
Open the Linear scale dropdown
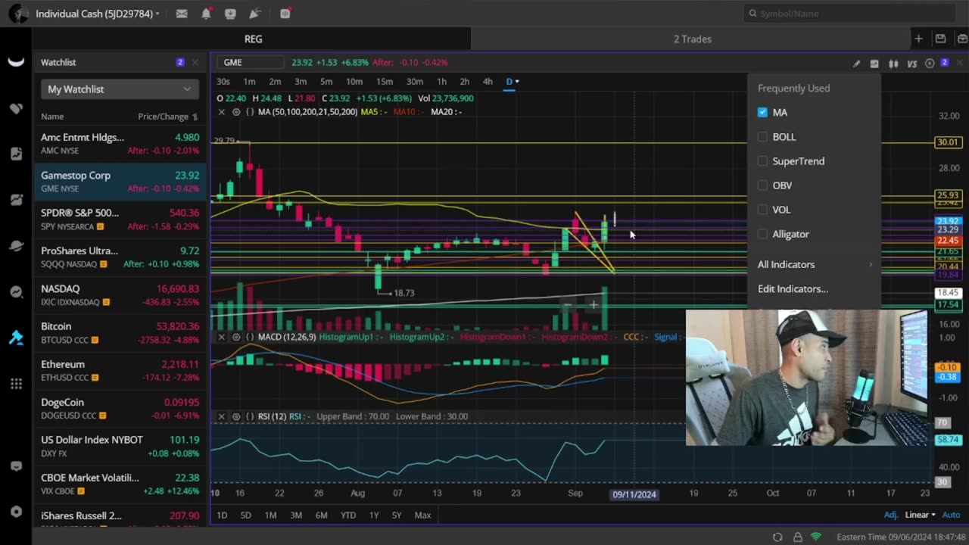(920, 515)
